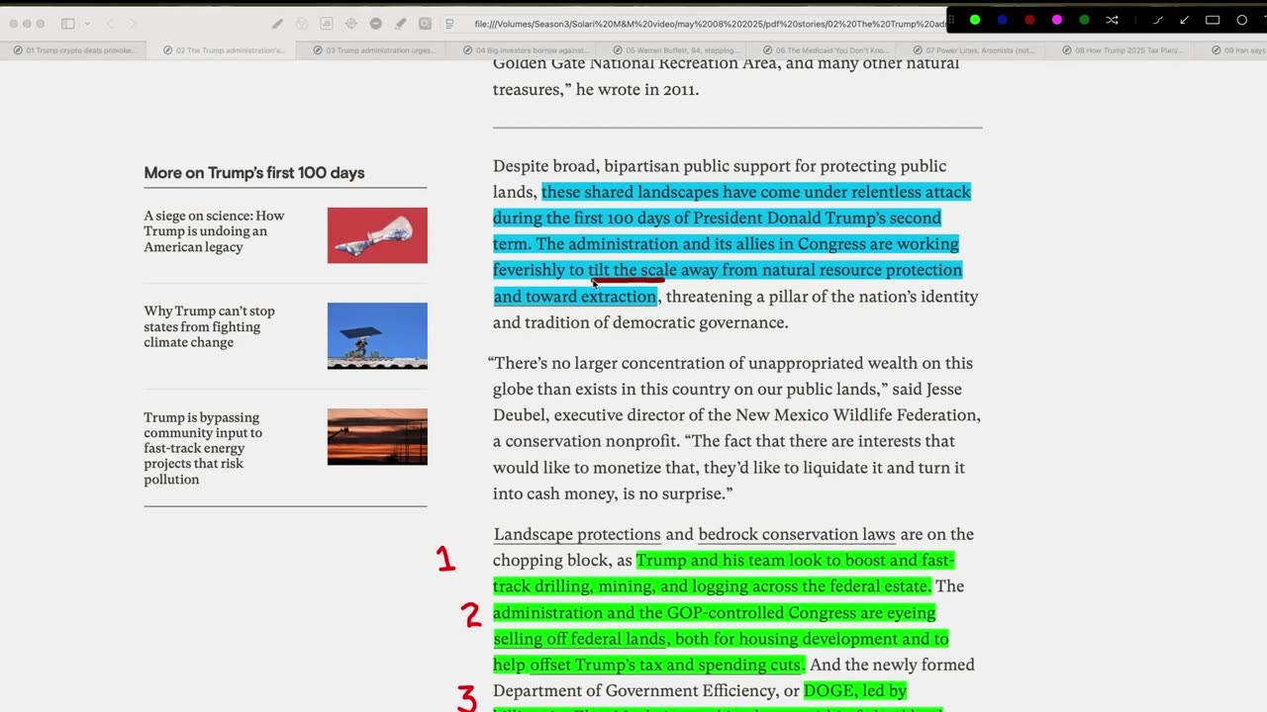Image resolution: width=1267 pixels, height=712 pixels.
Task: Follow the 'selling off federal lands' link
Action: click(579, 639)
